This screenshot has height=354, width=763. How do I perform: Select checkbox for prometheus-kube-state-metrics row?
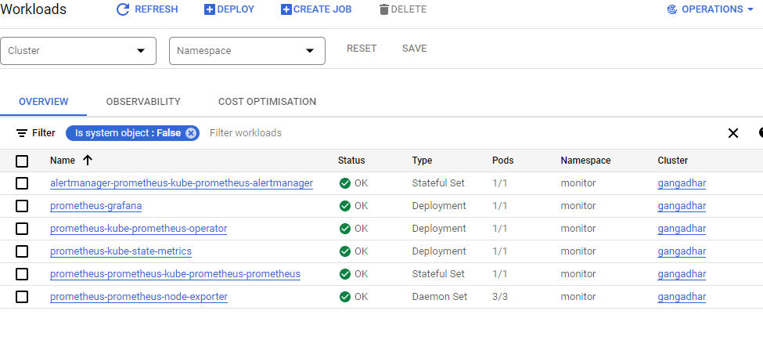point(22,251)
